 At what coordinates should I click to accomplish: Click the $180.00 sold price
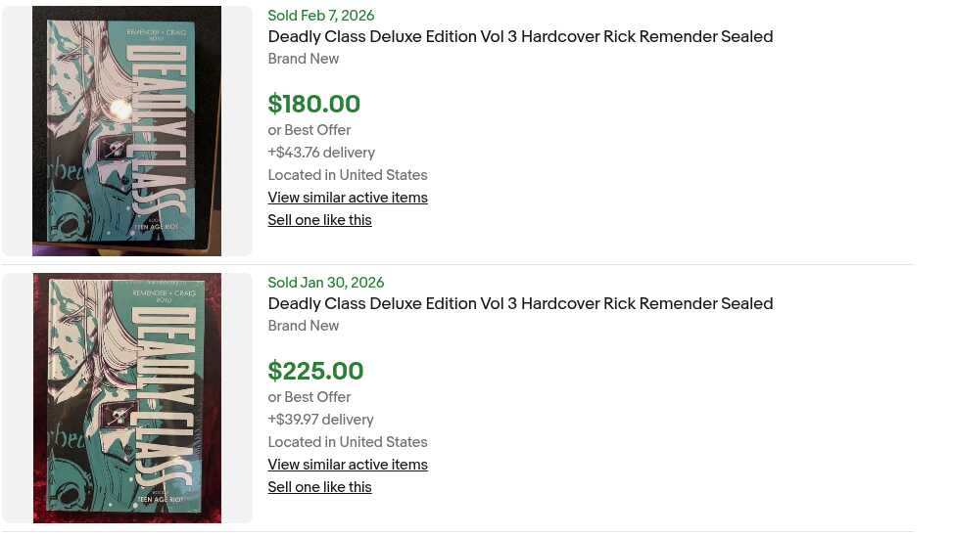coord(313,105)
